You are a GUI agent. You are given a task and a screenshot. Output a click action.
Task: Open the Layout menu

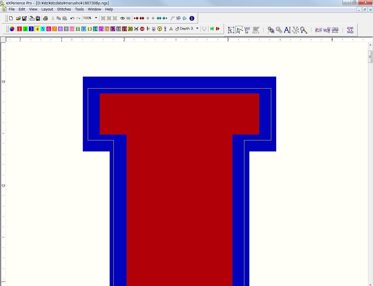[x=47, y=9]
